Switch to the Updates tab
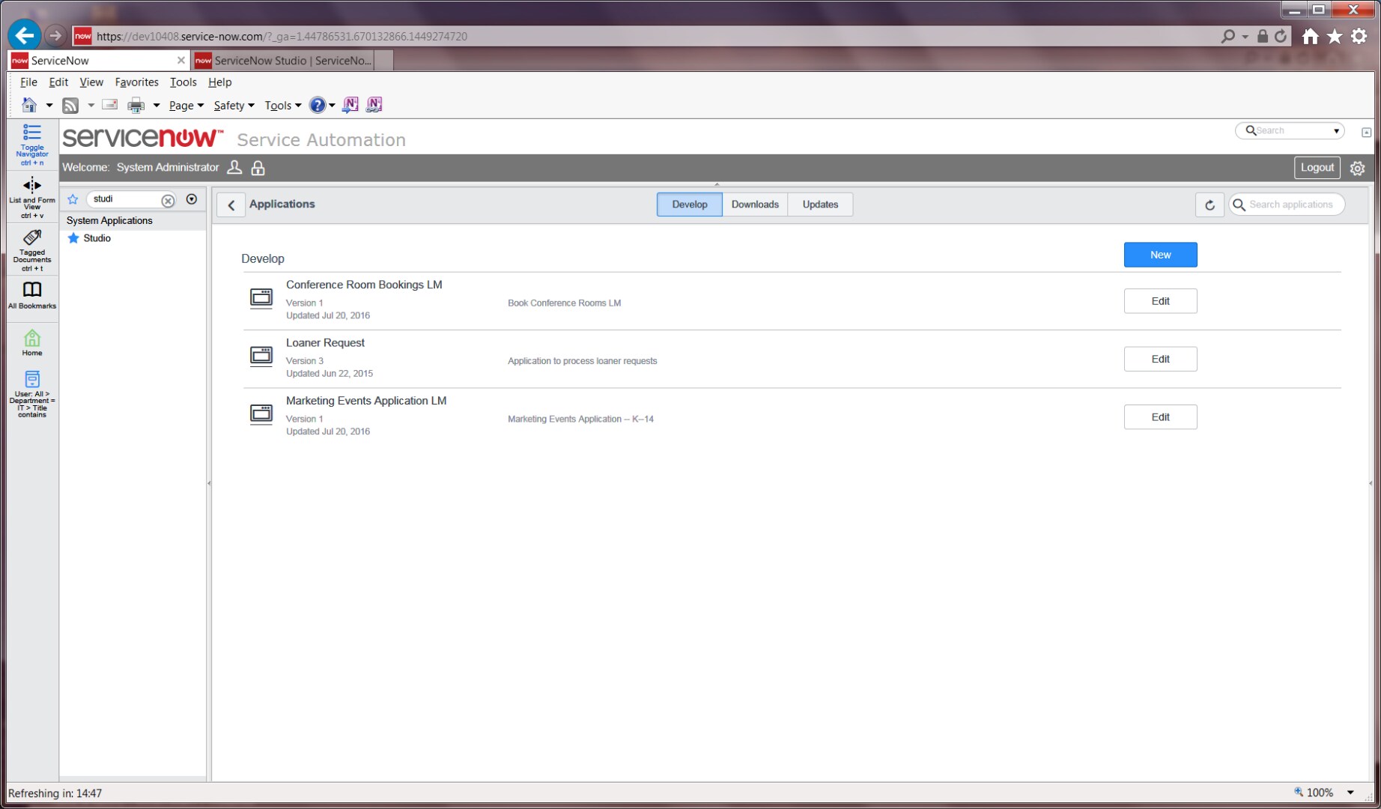The image size is (1381, 809). click(x=820, y=204)
